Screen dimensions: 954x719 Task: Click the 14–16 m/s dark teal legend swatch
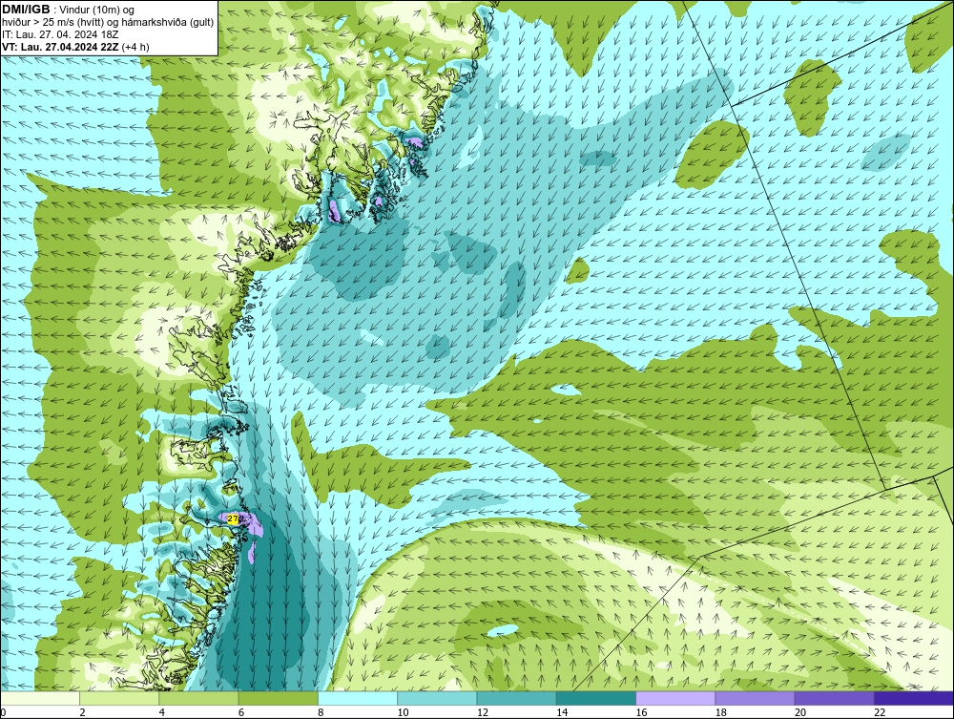click(596, 698)
